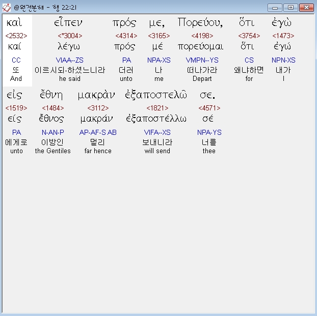Click the lemma λέγω

(69, 47)
